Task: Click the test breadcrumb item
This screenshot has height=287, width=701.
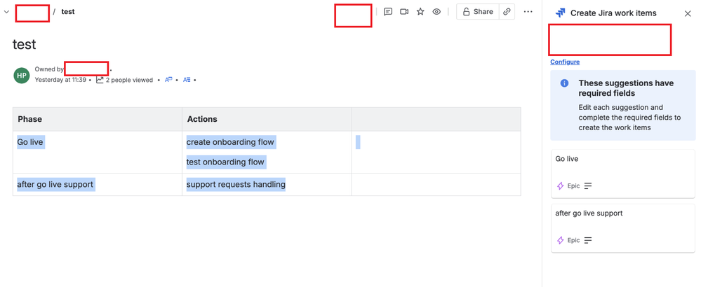Action: click(x=68, y=12)
